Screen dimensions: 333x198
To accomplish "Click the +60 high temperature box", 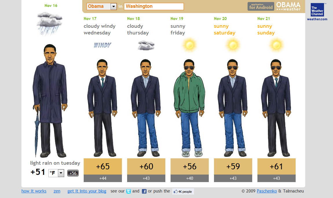I will coord(146,166).
